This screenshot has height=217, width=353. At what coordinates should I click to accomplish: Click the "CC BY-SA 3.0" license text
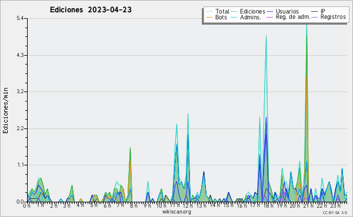tap(335, 213)
